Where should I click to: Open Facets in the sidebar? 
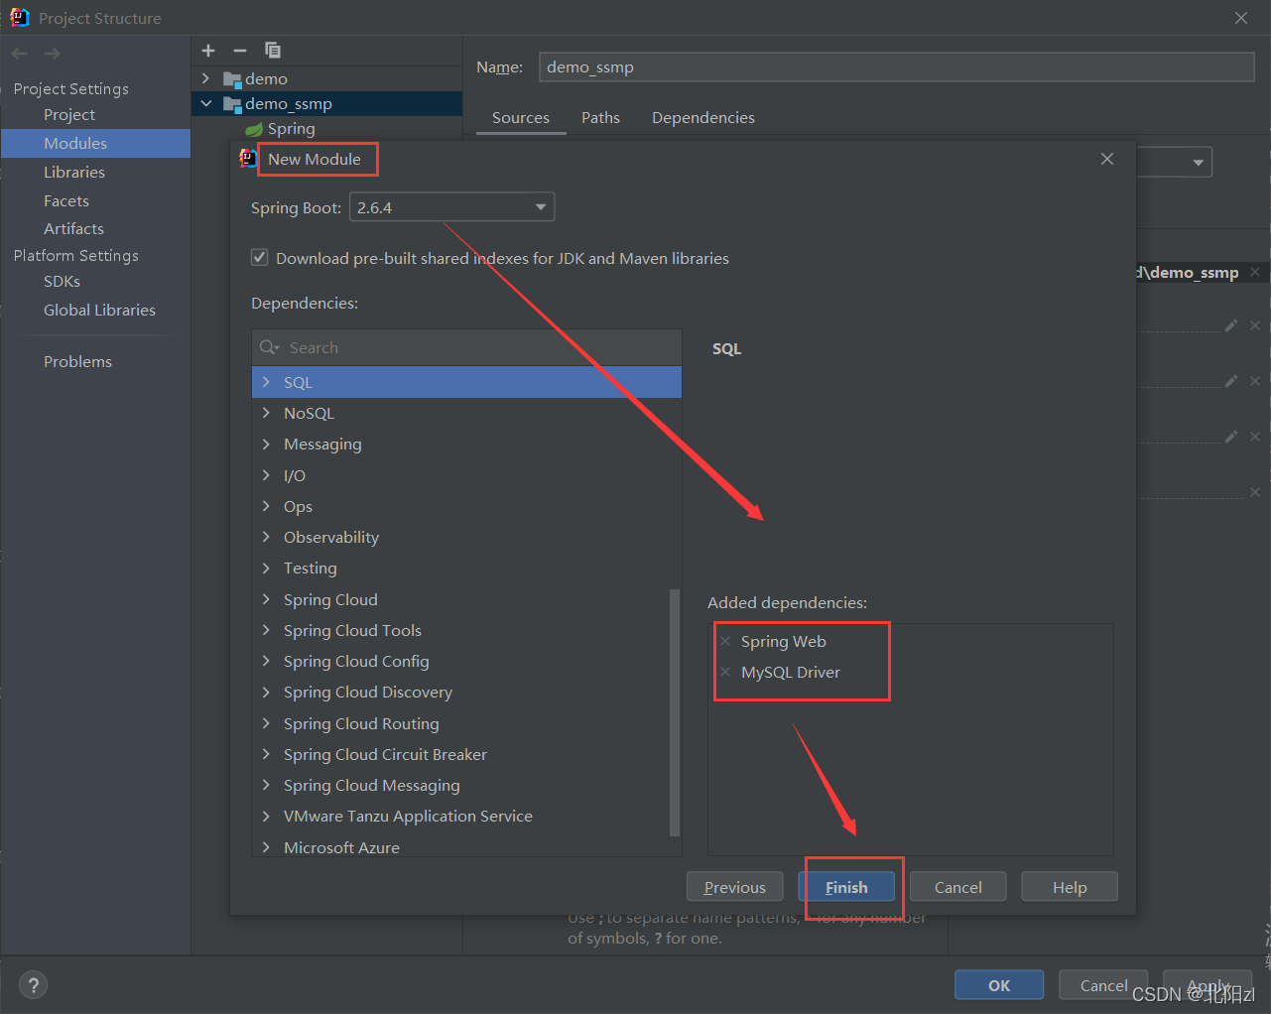[x=66, y=200]
